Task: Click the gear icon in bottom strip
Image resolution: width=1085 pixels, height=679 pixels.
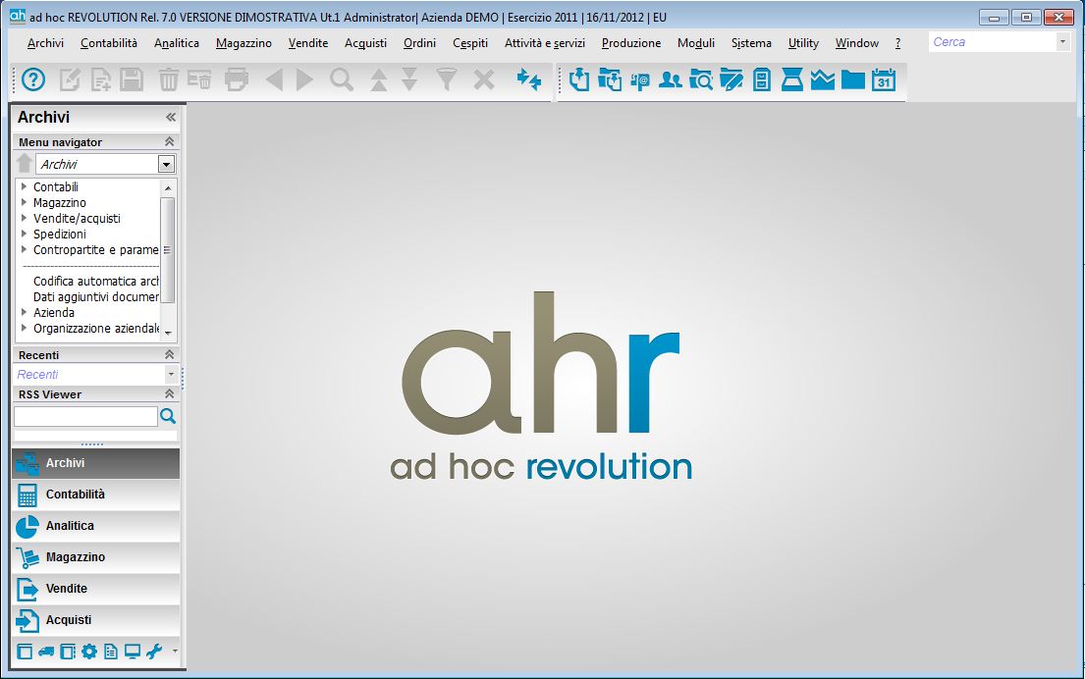Action: point(89,652)
